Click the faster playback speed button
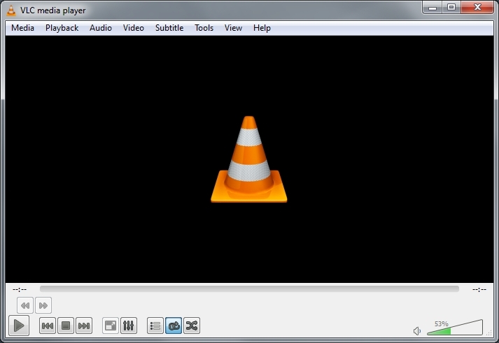499x343 pixels. pyautogui.click(x=43, y=305)
